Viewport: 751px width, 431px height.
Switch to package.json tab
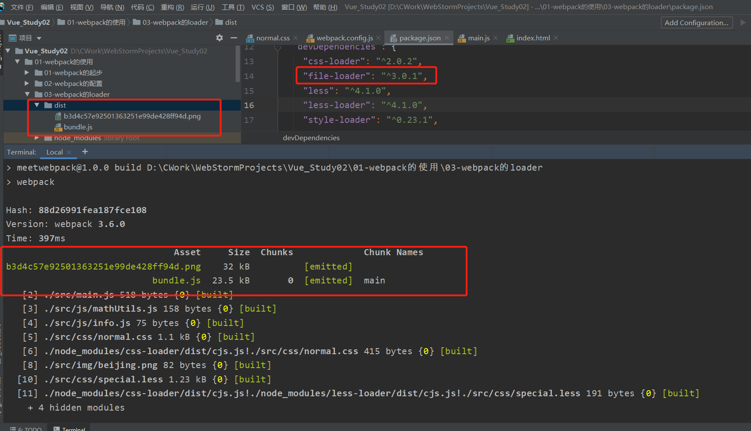pos(415,38)
